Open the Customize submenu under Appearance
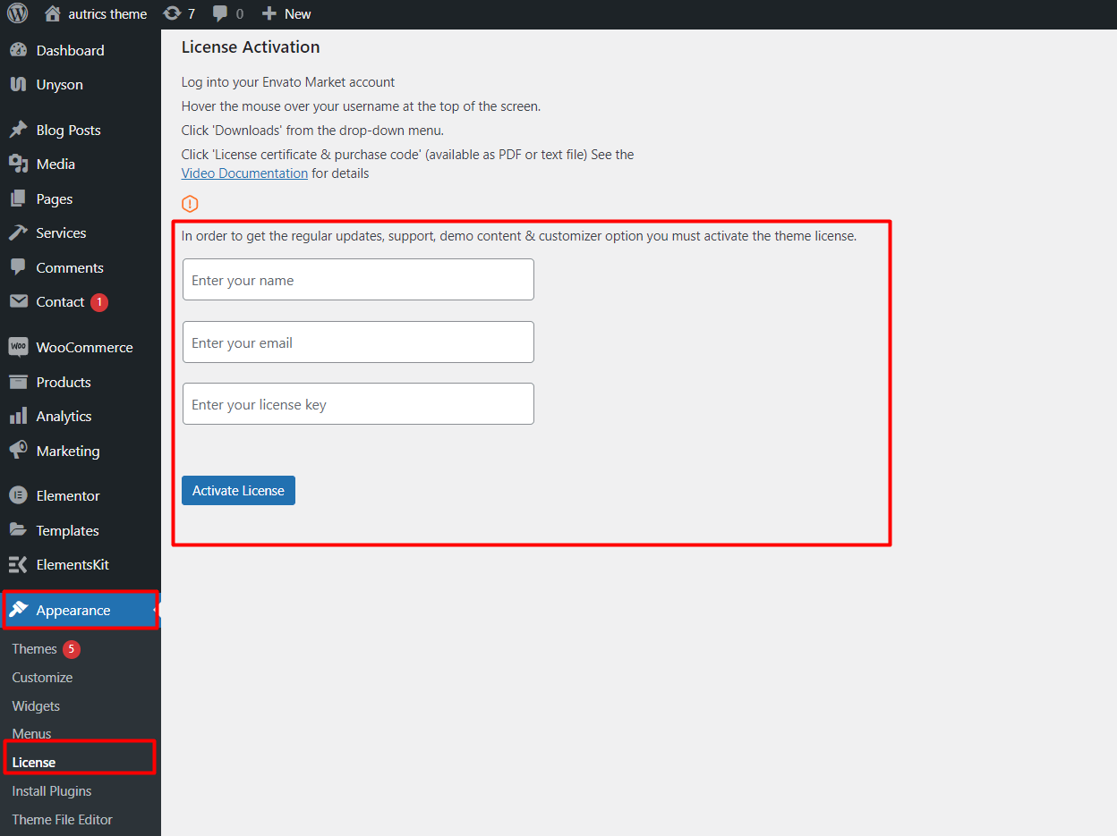Screen dimensions: 1117x836 [41, 677]
